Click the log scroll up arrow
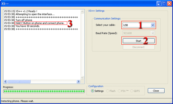The height and width of the screenshot is (104, 173). tap(82, 12)
